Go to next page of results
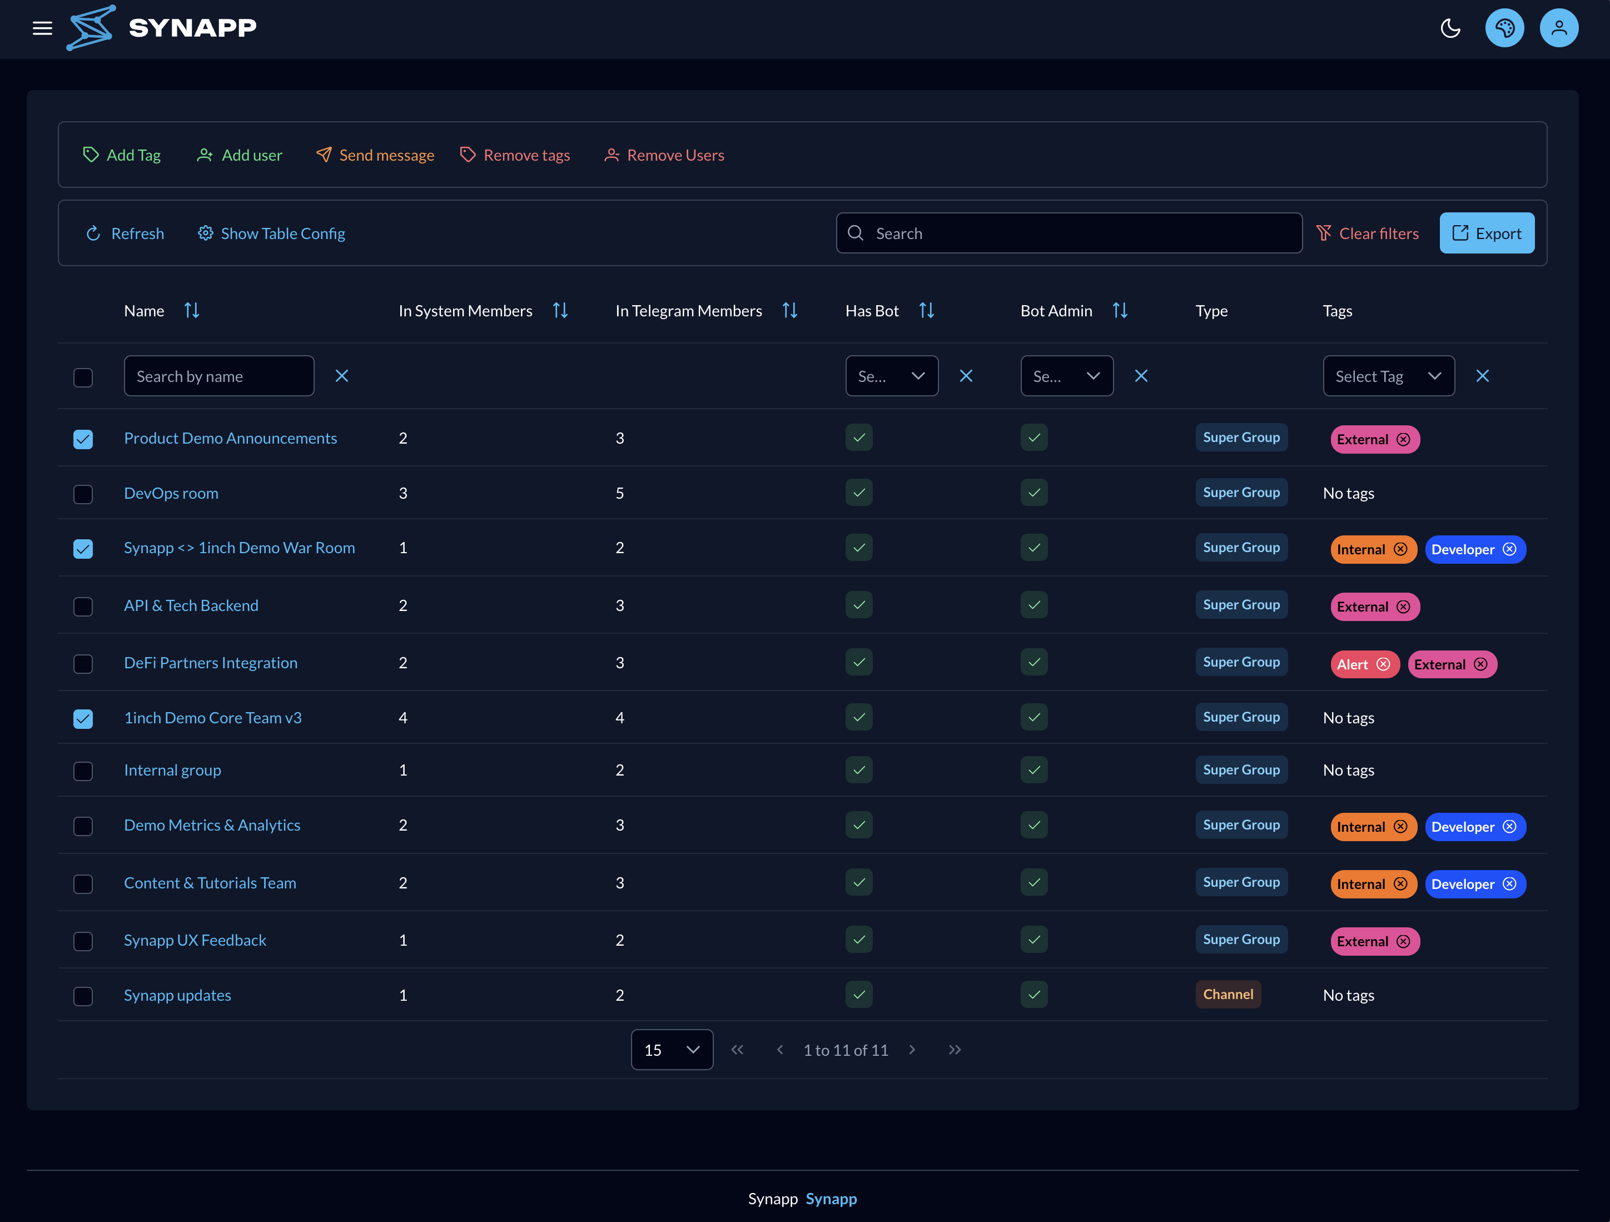1610x1222 pixels. 912,1050
